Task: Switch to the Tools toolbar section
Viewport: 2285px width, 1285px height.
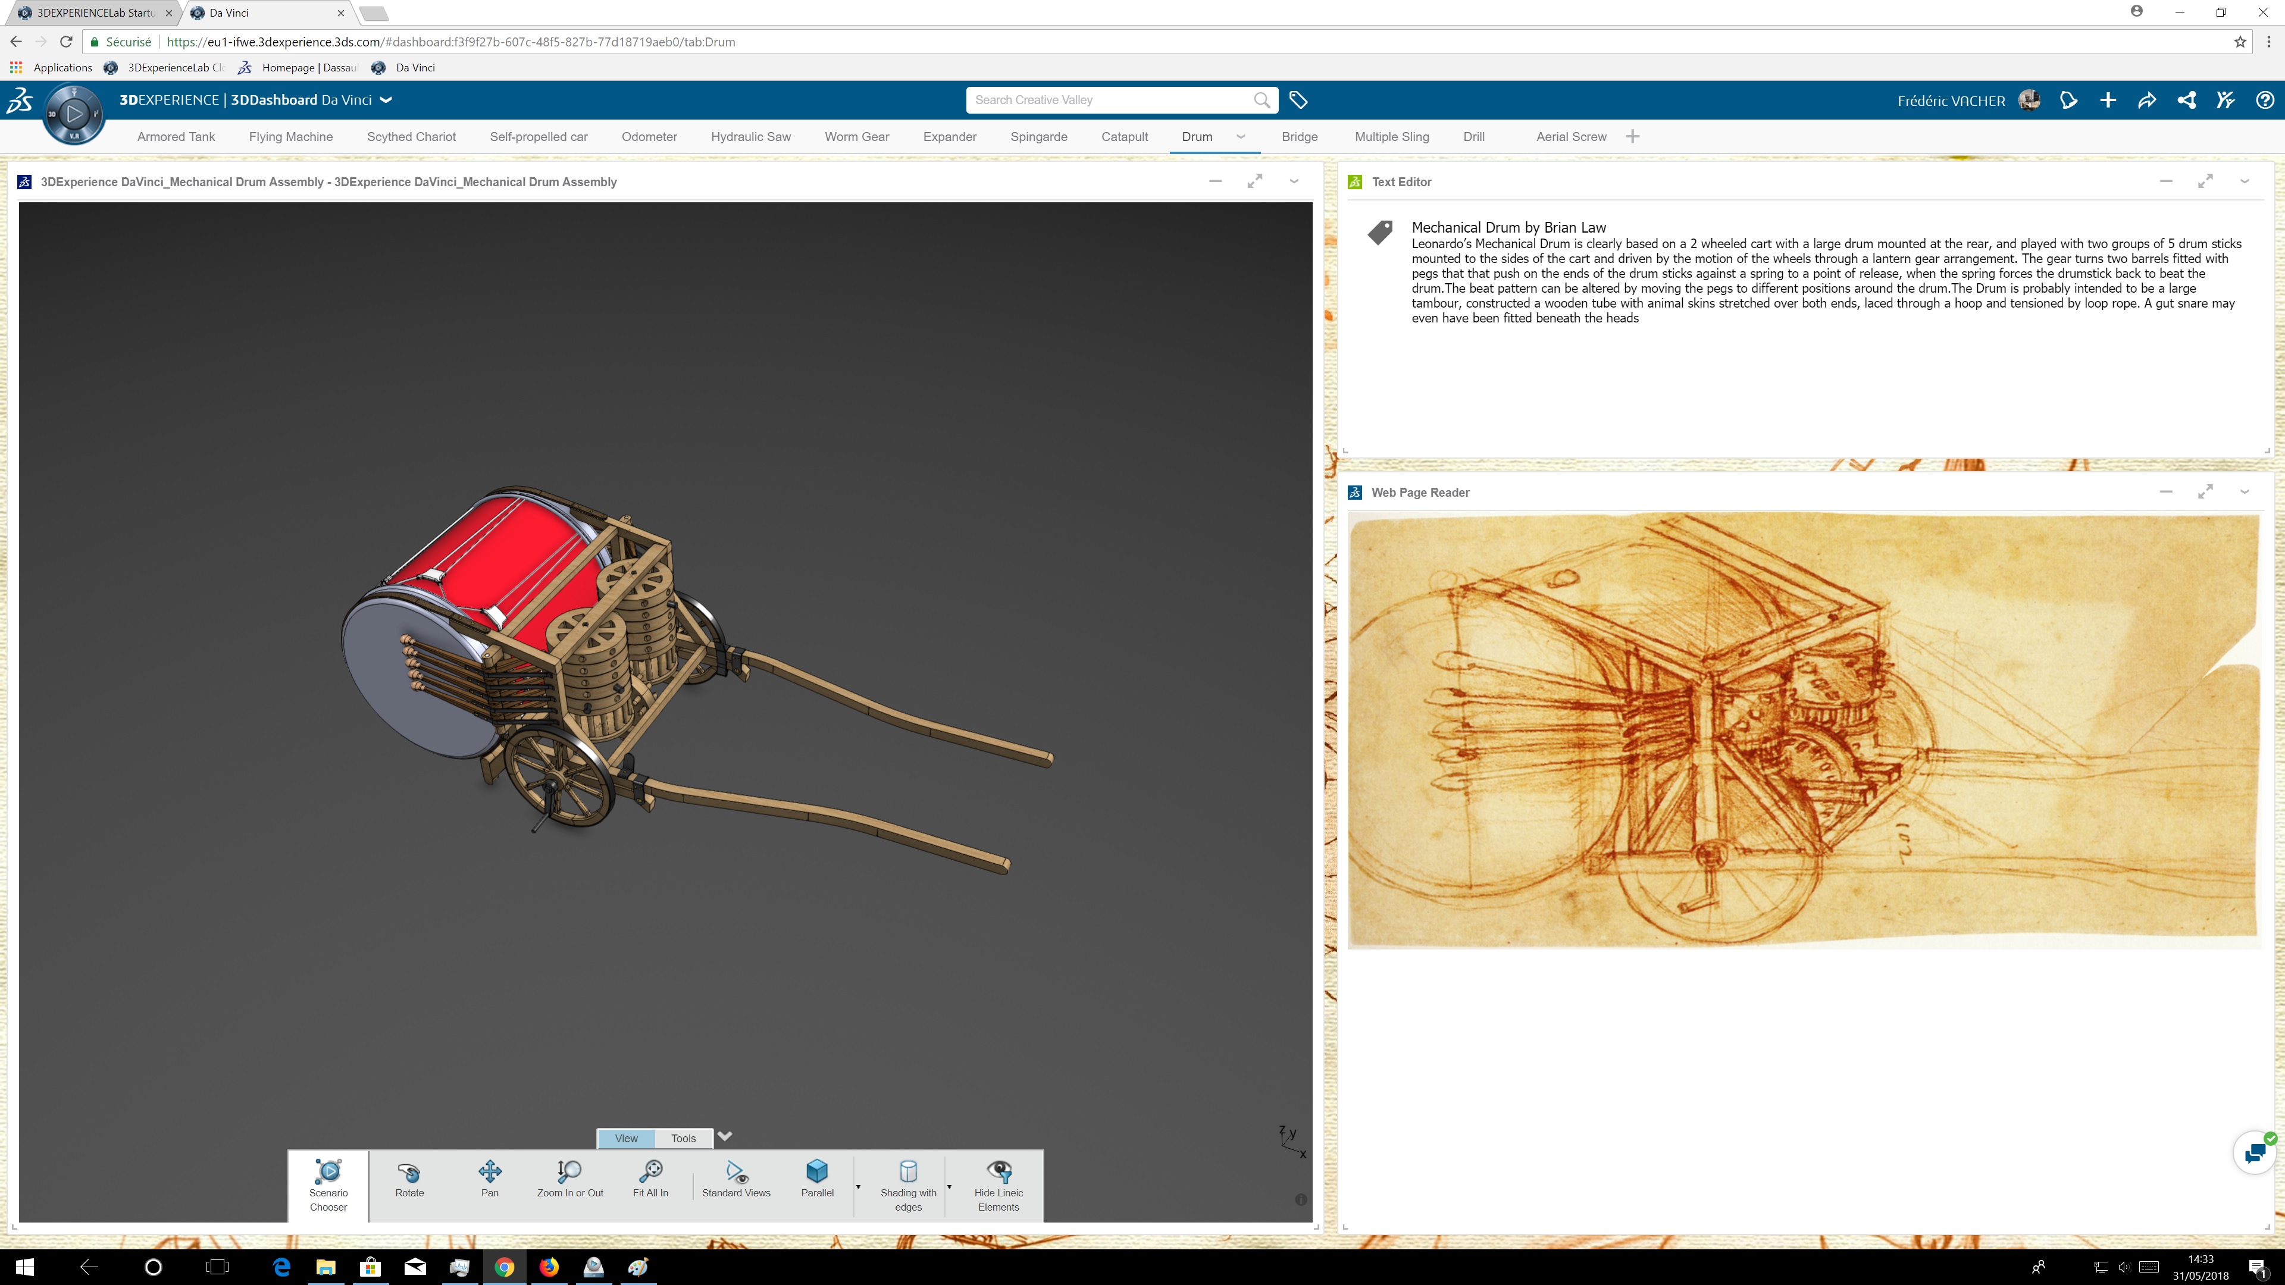Action: [683, 1138]
